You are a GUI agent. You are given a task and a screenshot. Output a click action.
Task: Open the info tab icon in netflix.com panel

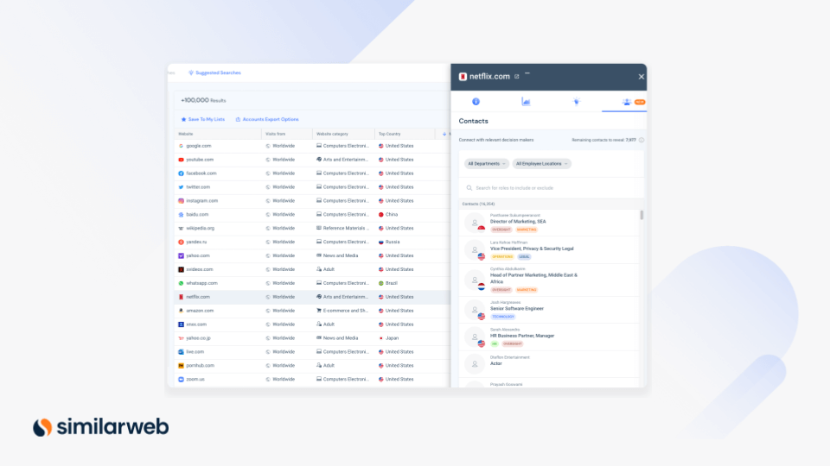tap(476, 102)
